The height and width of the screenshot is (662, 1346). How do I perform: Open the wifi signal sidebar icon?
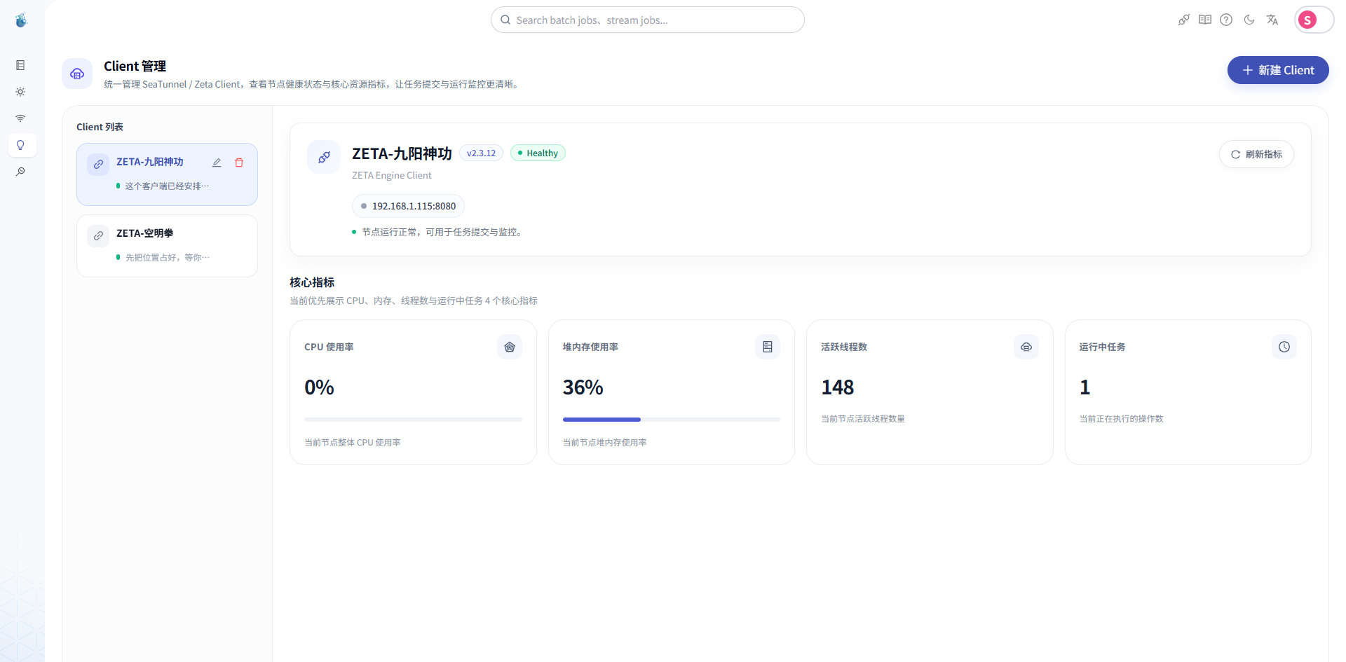(x=20, y=118)
